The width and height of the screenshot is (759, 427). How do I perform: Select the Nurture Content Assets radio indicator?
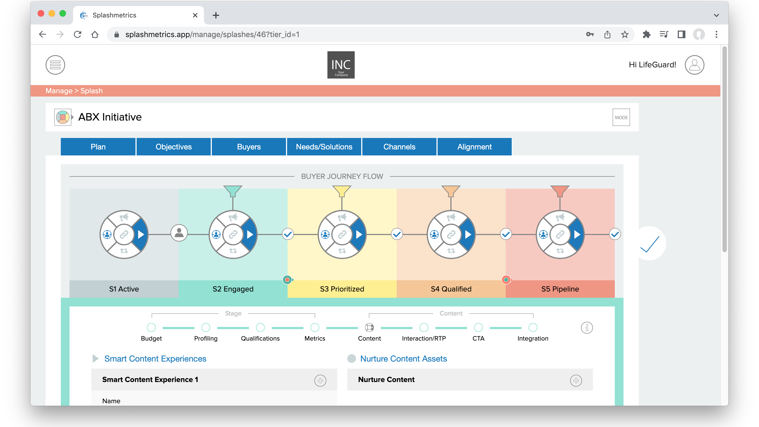351,359
